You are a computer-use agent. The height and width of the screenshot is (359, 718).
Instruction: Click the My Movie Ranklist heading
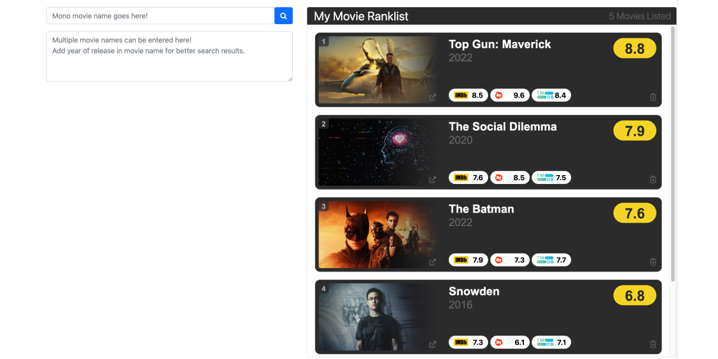361,16
